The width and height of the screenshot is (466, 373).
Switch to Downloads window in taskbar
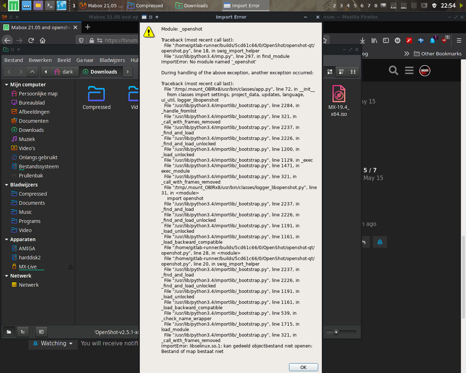coord(192,6)
